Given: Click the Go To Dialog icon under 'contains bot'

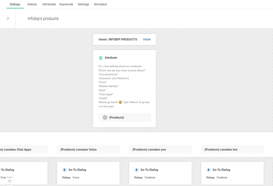Looking at the screenshot, I should (x=209, y=170).
